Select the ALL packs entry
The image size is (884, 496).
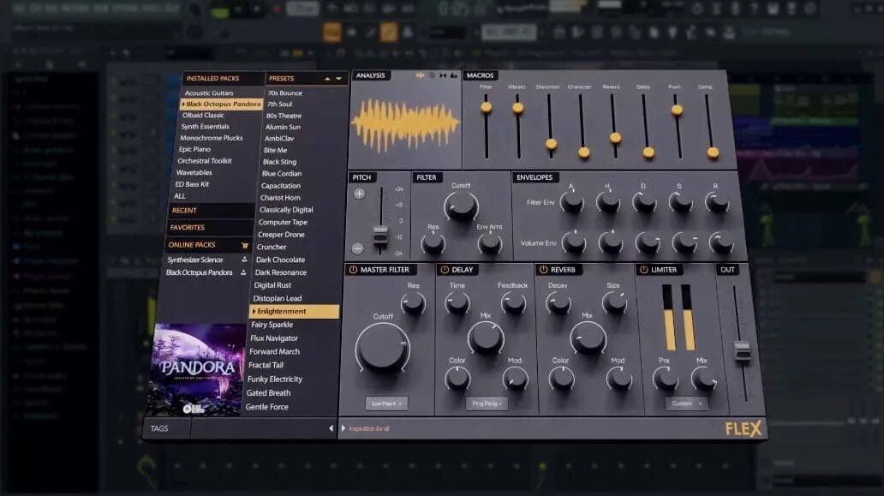point(179,196)
